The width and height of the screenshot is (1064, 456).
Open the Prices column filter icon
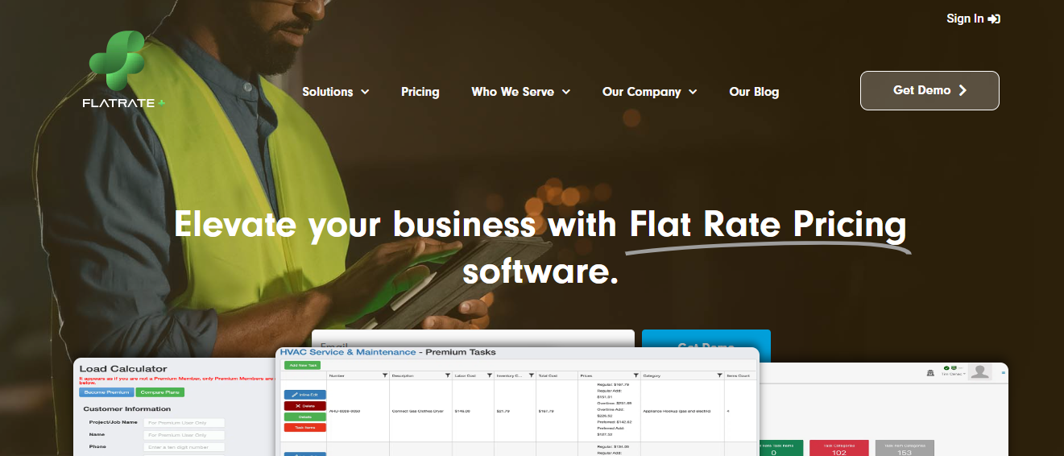(x=636, y=375)
